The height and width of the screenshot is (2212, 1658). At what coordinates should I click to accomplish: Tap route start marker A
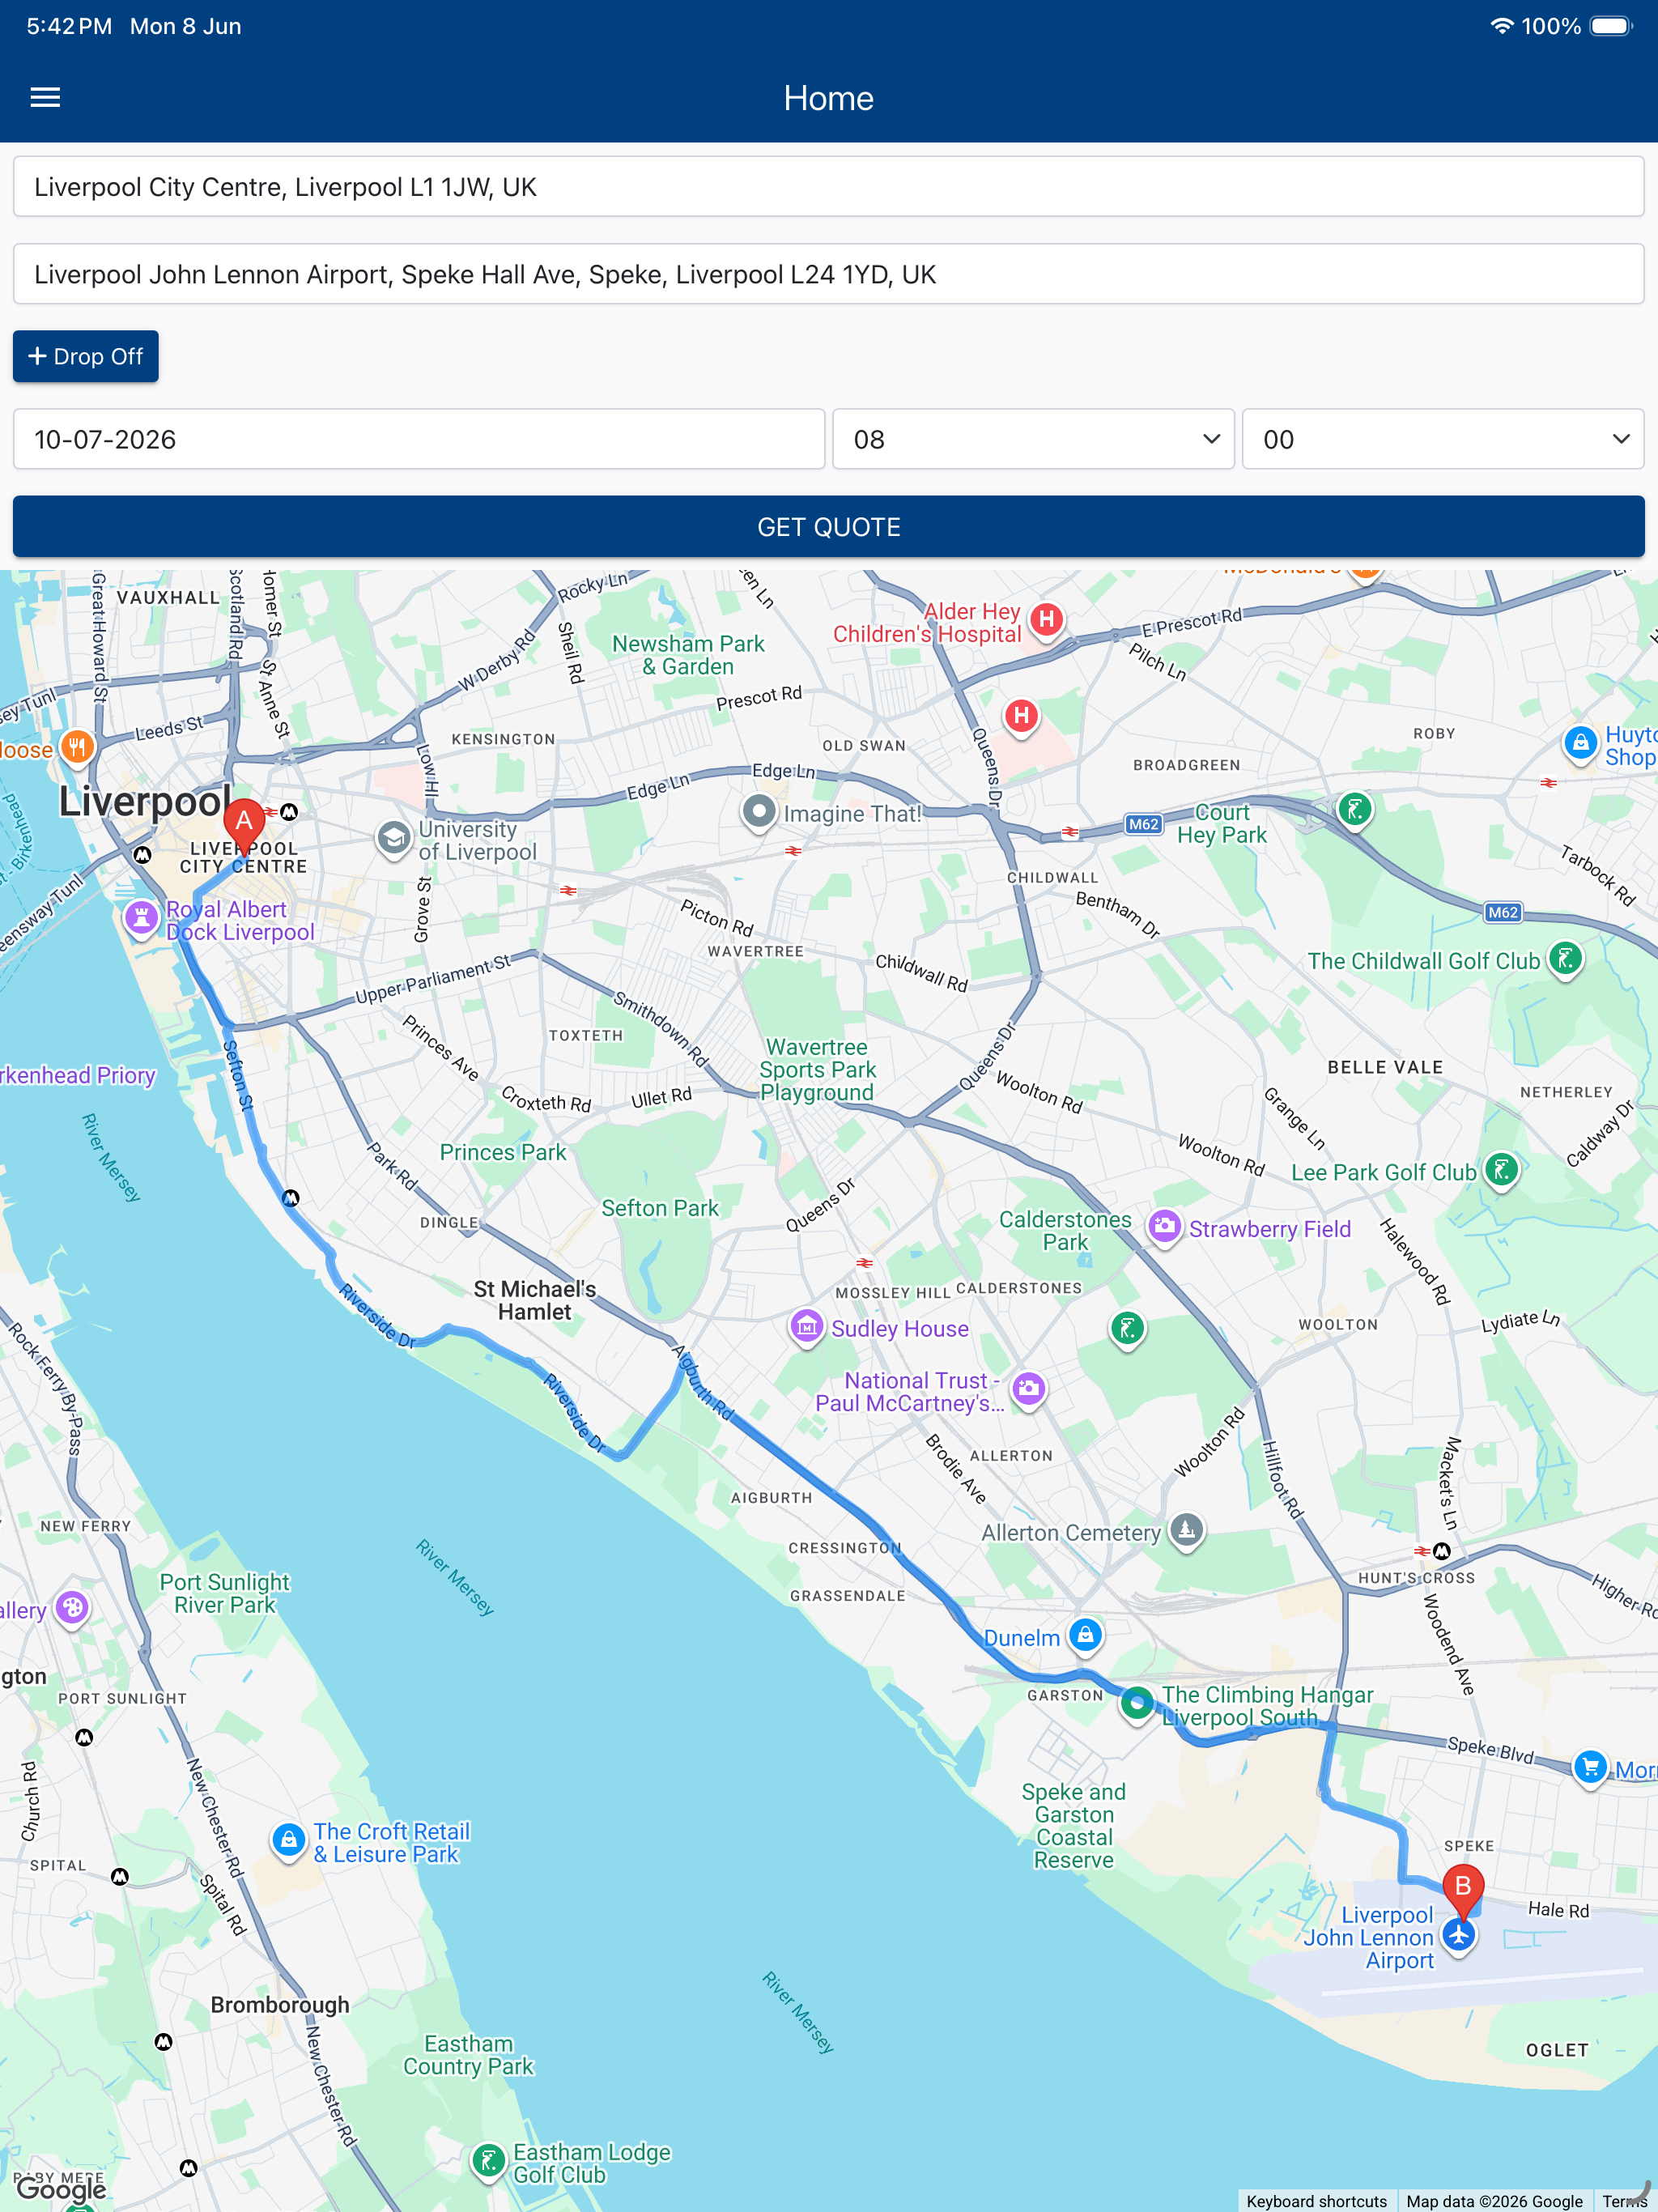pyautogui.click(x=243, y=826)
